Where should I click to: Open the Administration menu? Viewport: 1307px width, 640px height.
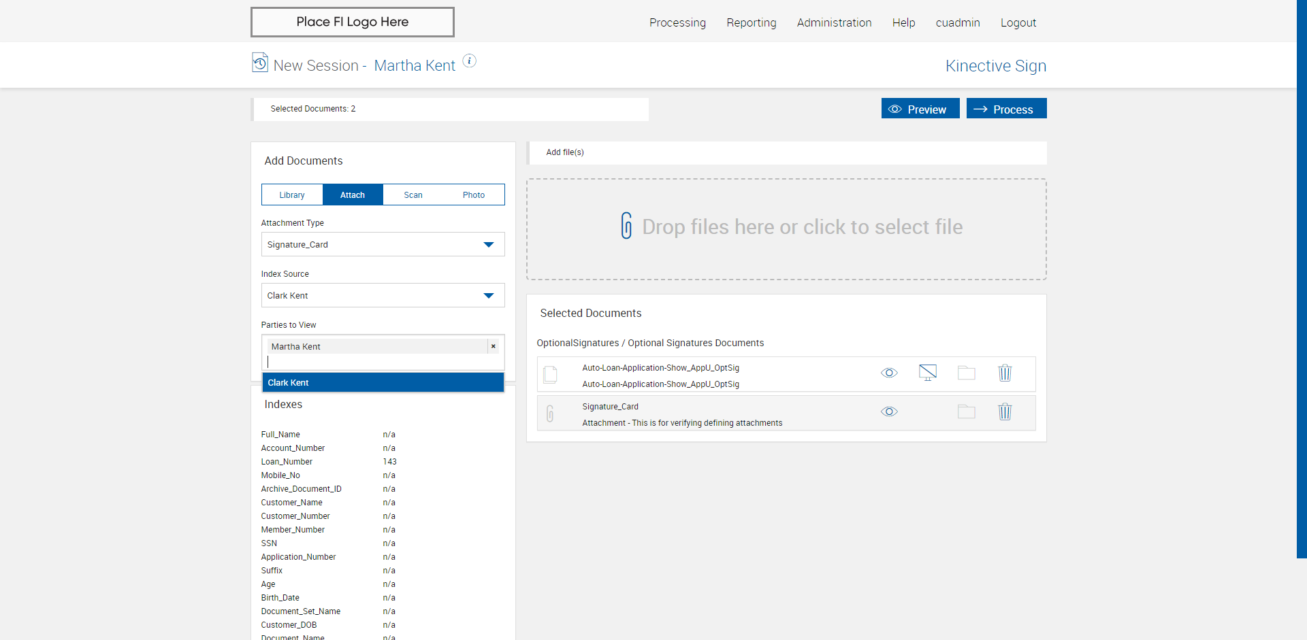pyautogui.click(x=834, y=22)
